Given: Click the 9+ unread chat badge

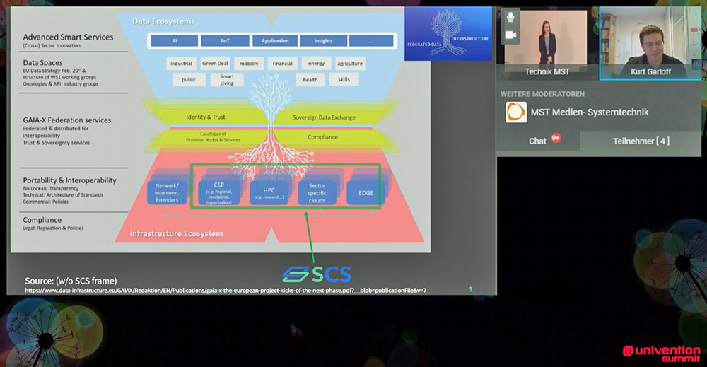Looking at the screenshot, I should coord(556,138).
